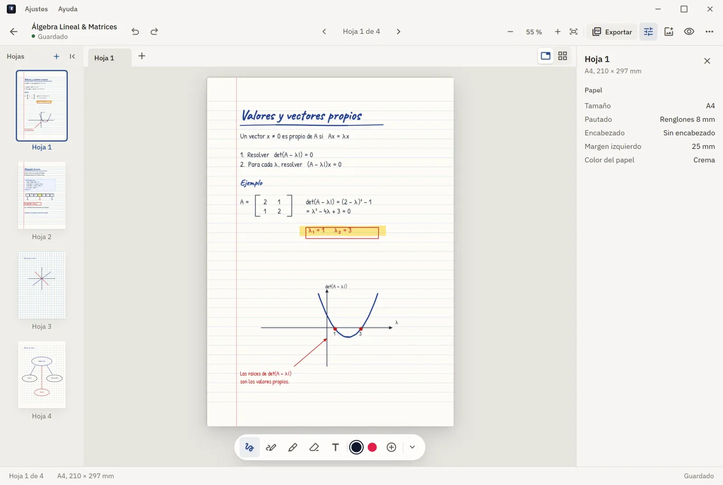Zoom in with the plus icon
723x485 pixels.
click(x=558, y=32)
